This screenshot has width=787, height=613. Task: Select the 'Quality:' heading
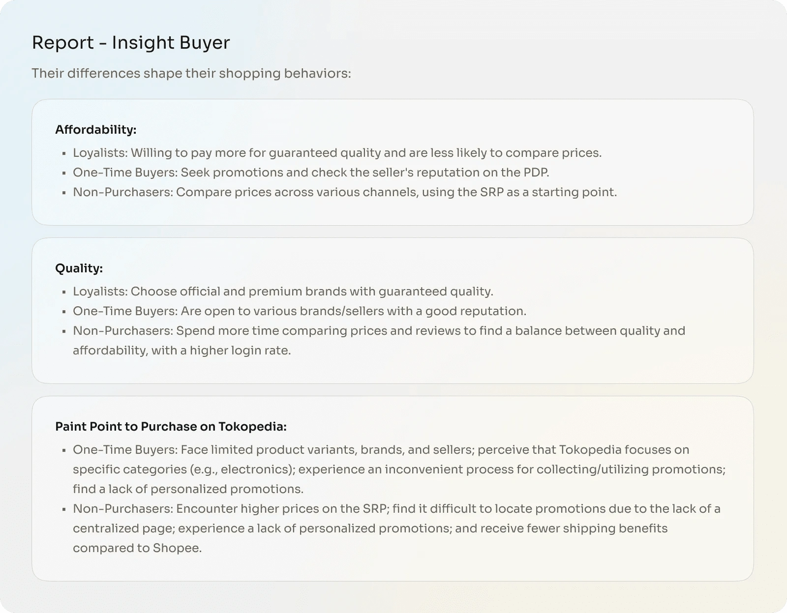coord(79,268)
